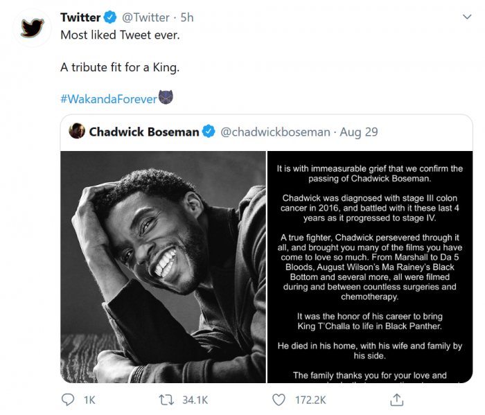Click Chadwick Boseman's verified badge
Viewport: 485px width, 415px height.
[x=209, y=132]
